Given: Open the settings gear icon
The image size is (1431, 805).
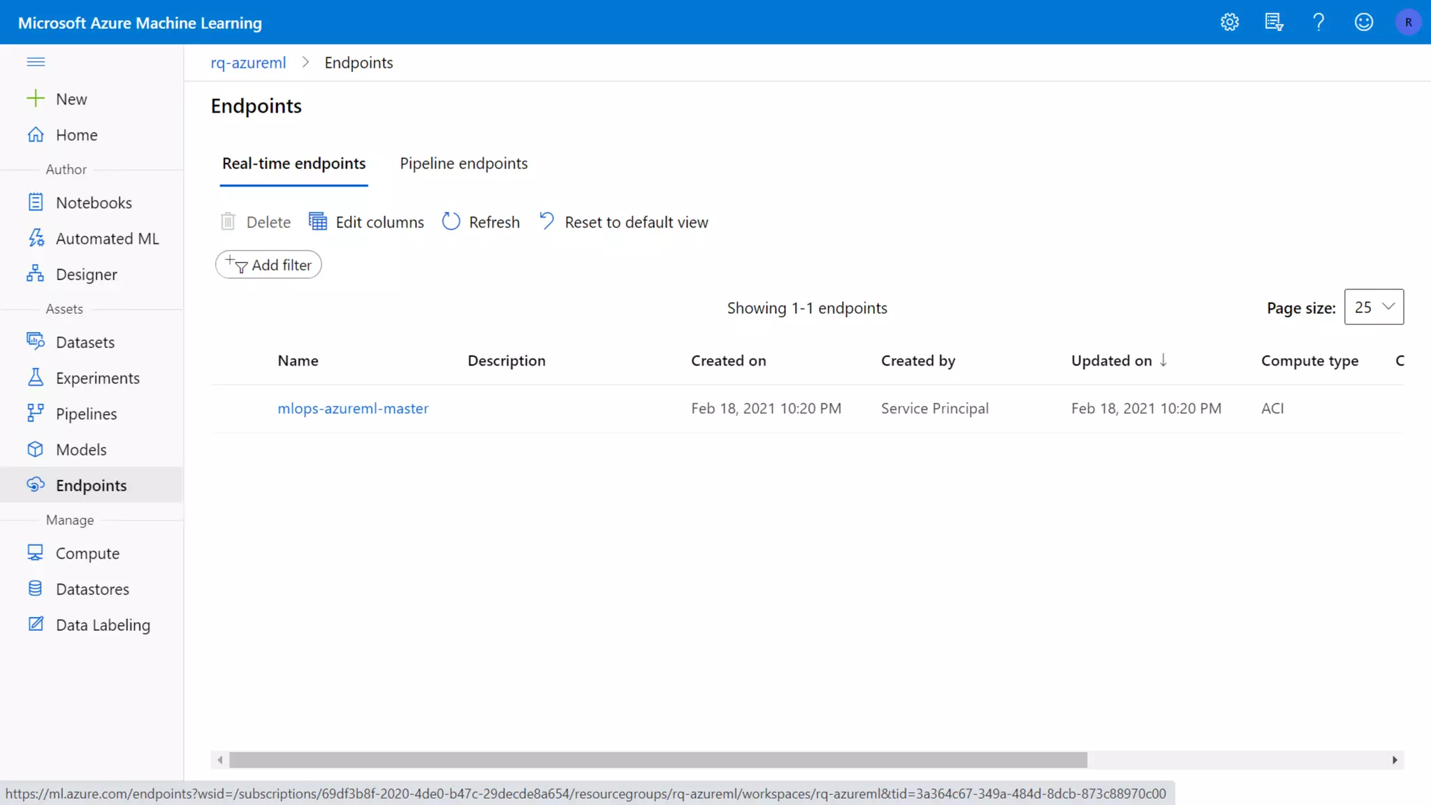Looking at the screenshot, I should (1230, 22).
